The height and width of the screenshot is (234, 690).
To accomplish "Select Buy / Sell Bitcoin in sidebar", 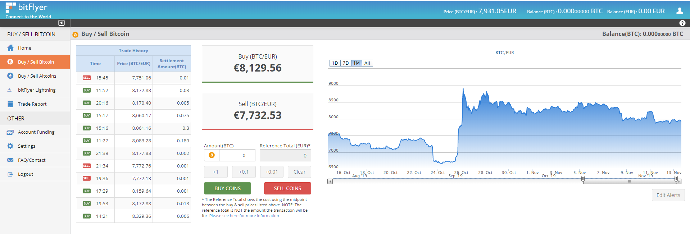I will point(35,62).
